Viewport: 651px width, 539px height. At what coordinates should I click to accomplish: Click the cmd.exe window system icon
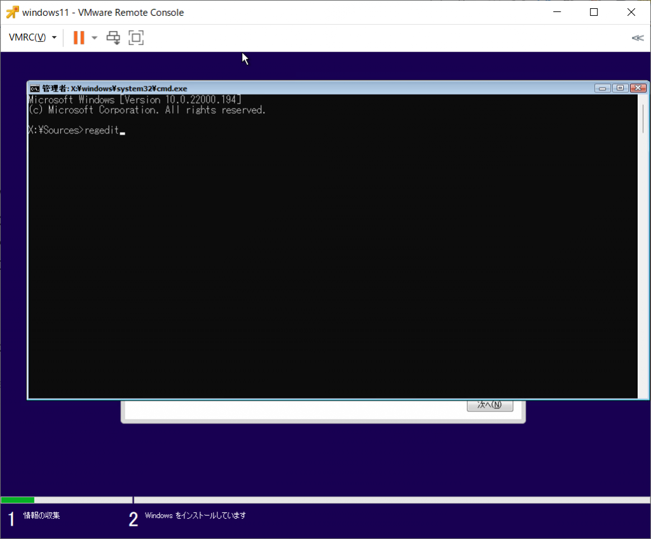pos(34,88)
